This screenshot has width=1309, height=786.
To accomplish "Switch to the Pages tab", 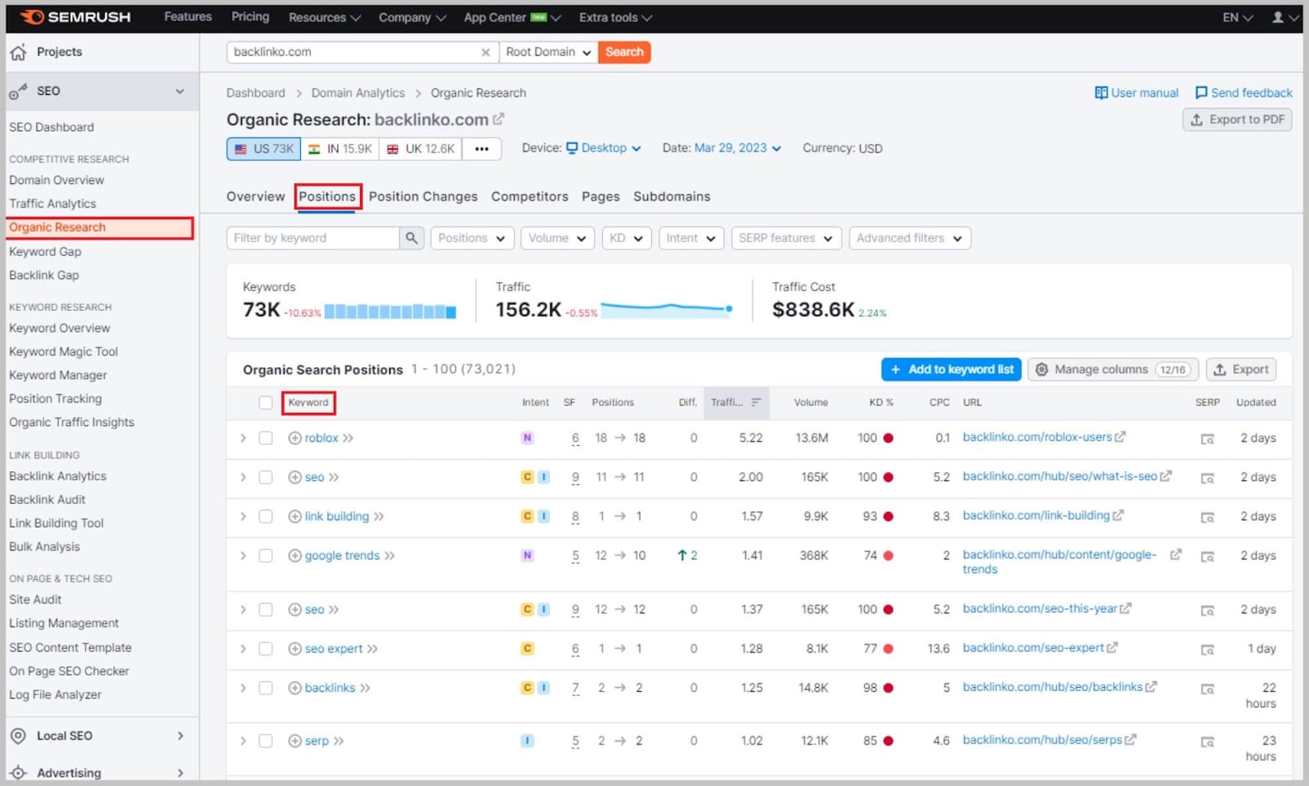I will pos(601,197).
